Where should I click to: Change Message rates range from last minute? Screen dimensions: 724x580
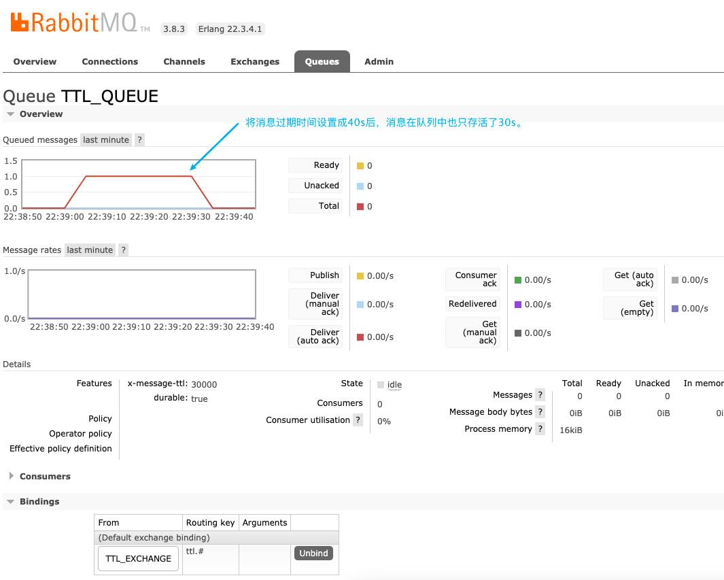click(x=90, y=250)
